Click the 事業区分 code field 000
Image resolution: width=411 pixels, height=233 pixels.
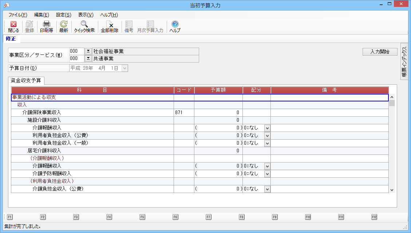tap(76, 51)
